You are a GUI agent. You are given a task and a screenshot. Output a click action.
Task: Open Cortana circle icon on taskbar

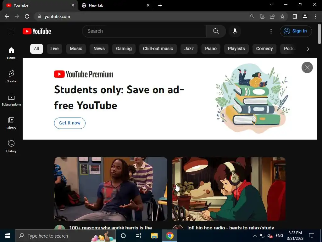[x=123, y=236]
